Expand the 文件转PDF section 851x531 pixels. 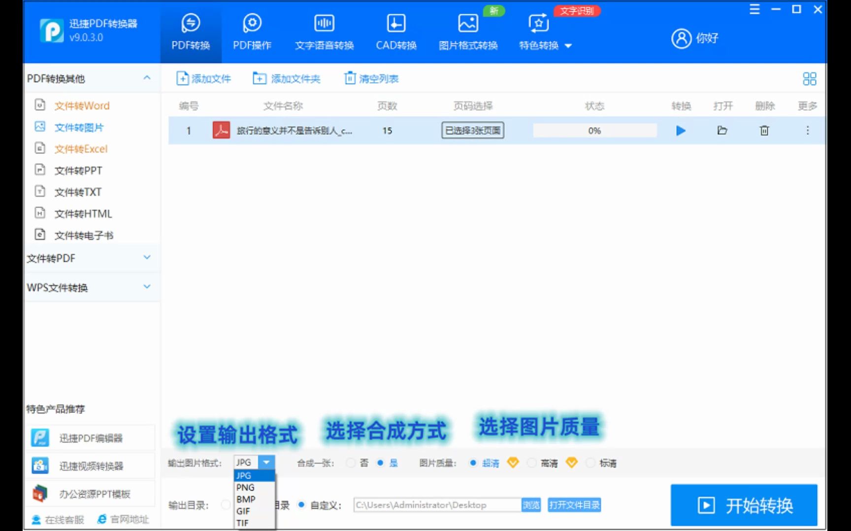pos(147,258)
